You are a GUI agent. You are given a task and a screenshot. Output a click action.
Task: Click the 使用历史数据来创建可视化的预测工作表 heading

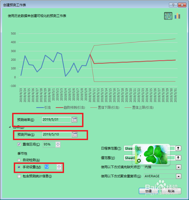click(x=37, y=16)
